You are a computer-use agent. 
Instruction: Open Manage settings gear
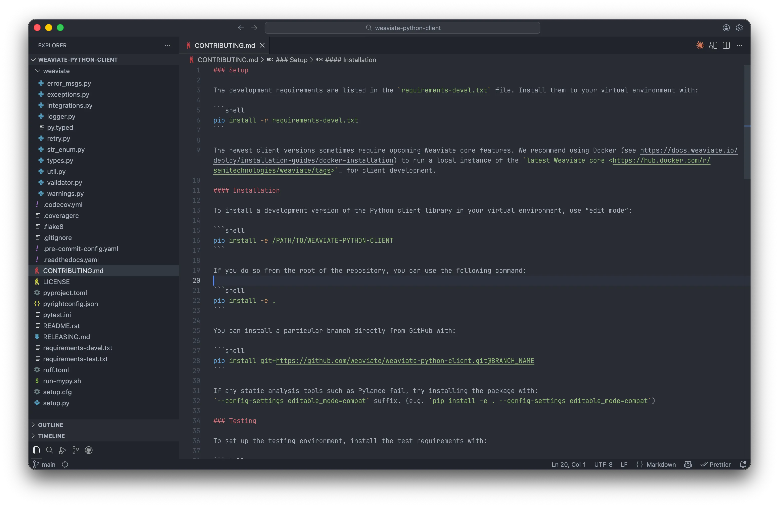tap(739, 28)
